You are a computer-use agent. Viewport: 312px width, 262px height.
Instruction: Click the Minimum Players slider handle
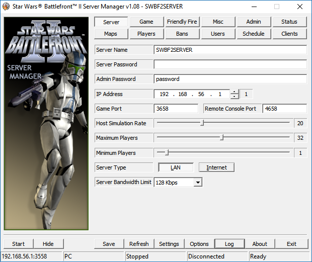point(167,152)
